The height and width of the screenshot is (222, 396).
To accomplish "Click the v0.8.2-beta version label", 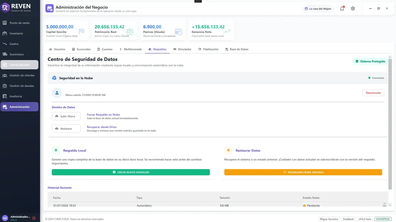I will click(x=365, y=219).
